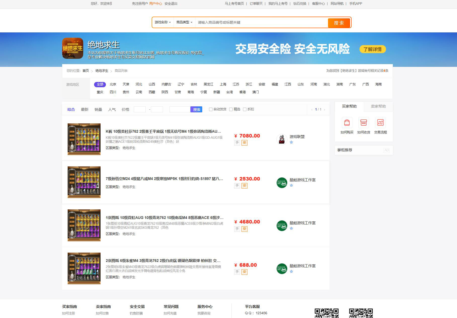Open the 游戏名称 dropdown

click(x=163, y=22)
